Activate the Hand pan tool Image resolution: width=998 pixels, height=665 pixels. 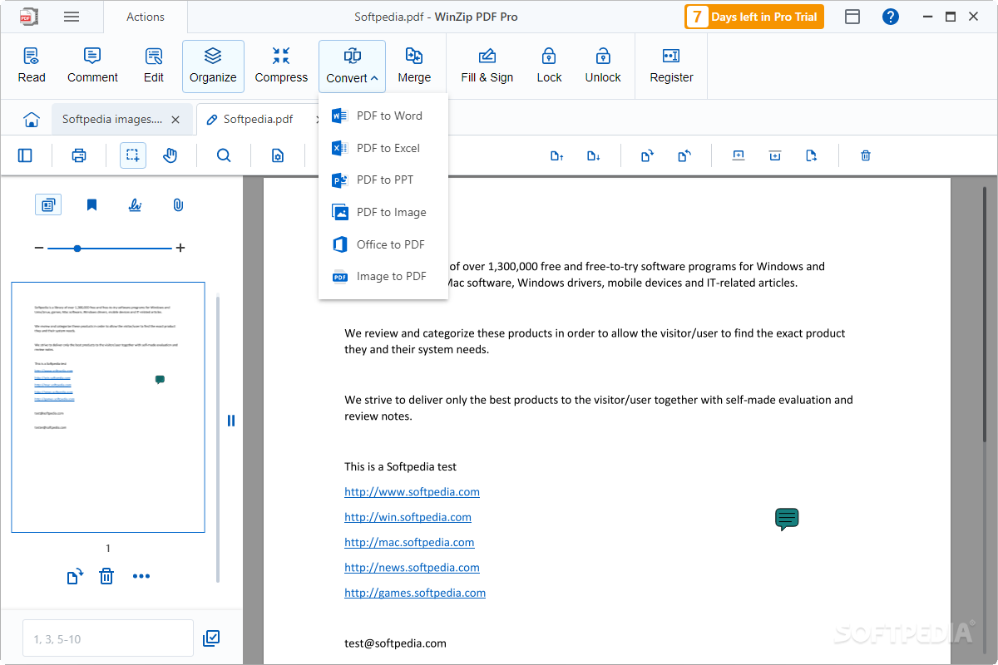point(170,155)
